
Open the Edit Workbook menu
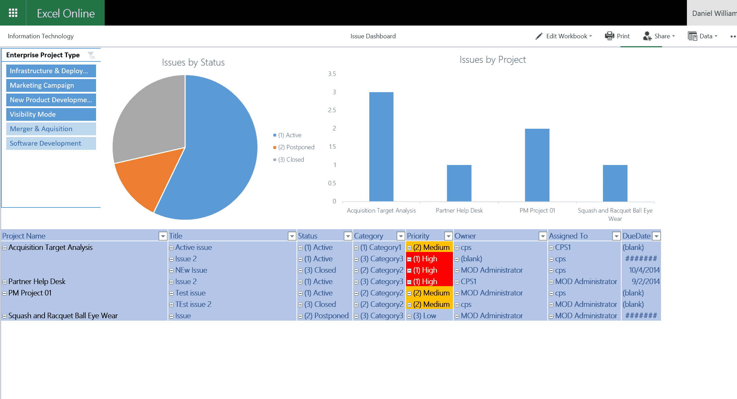tap(564, 36)
